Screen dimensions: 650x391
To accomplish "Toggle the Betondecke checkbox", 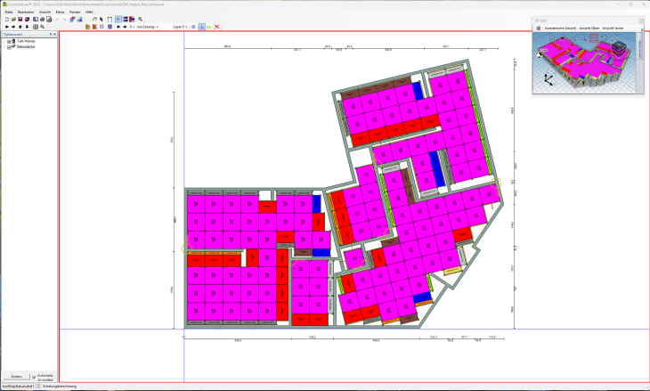I will (x=9, y=46).
